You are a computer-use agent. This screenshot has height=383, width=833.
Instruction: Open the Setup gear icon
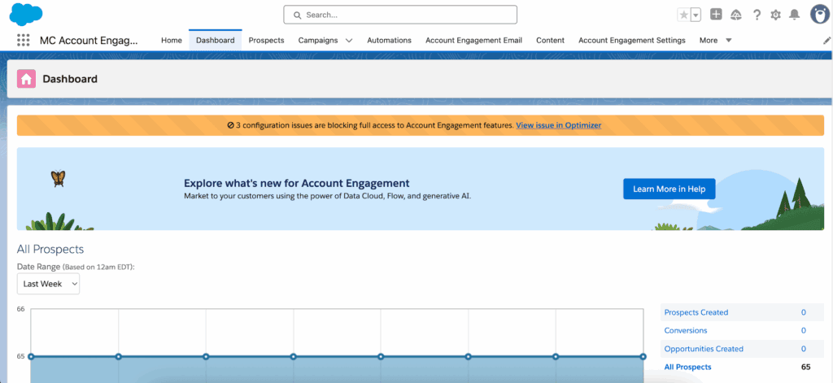[x=775, y=15]
